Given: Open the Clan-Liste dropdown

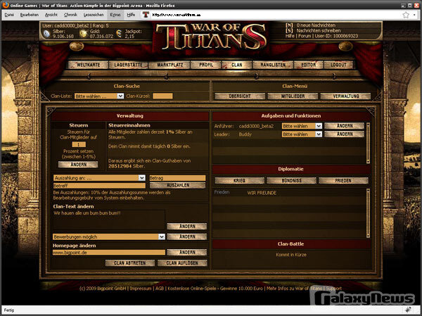Looking at the screenshot, I should point(99,96).
